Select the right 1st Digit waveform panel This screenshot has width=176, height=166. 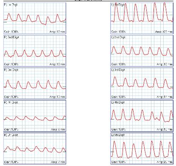click(x=35, y=18)
